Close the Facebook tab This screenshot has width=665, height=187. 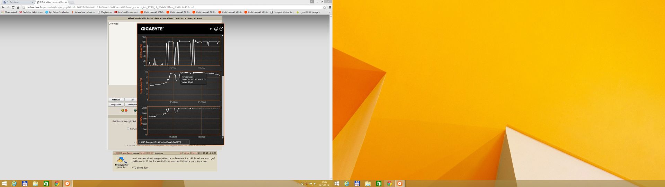click(x=32, y=2)
